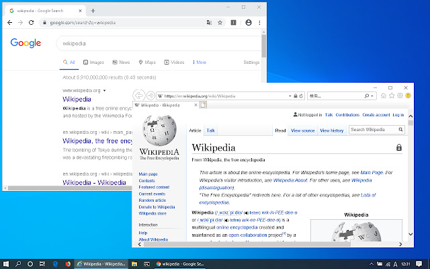
Task: Open the Talk tab on Wikipedia
Action: click(x=211, y=130)
